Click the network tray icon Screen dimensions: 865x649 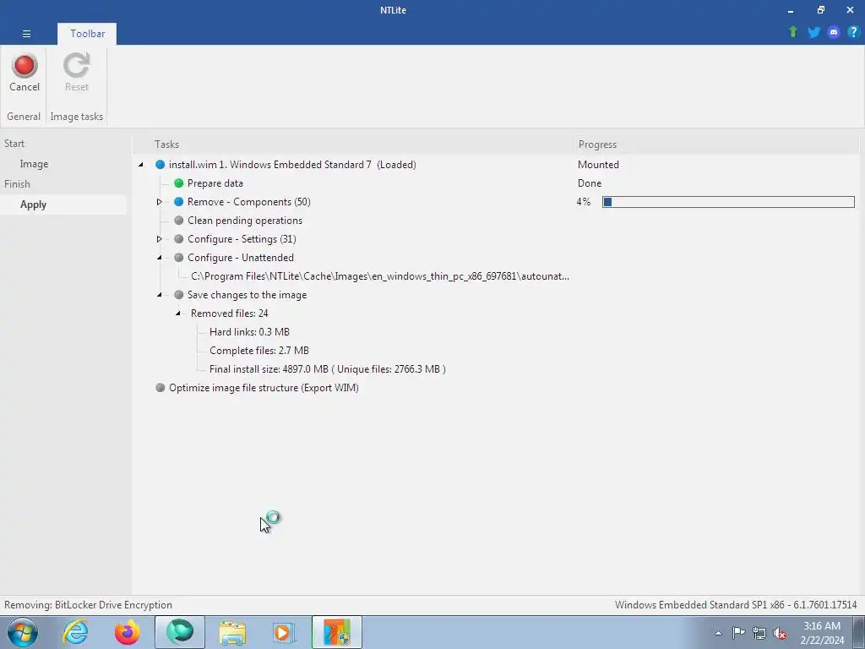pos(759,633)
